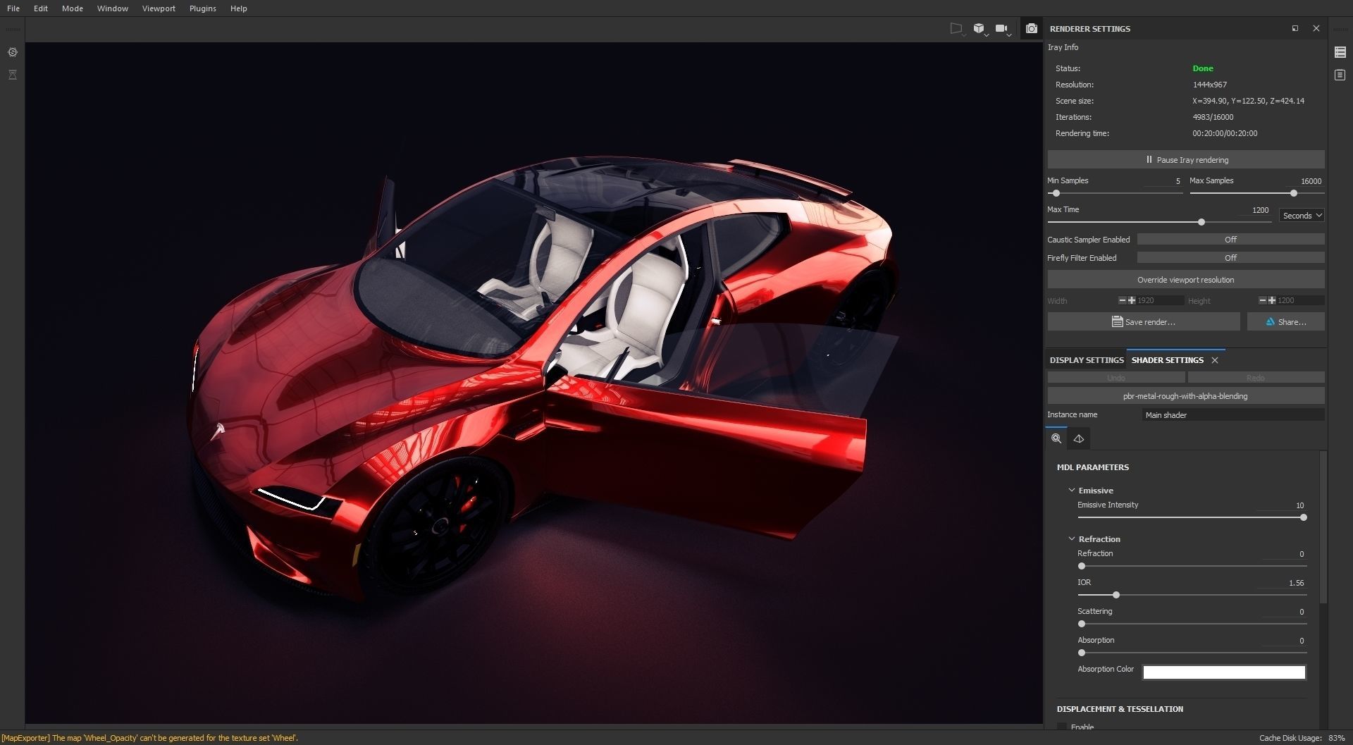Click the Cache Disk Usage 83% status

(x=1302, y=738)
